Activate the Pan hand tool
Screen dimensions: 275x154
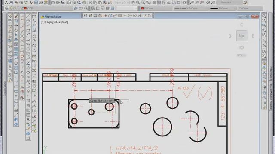tap(133, 3)
